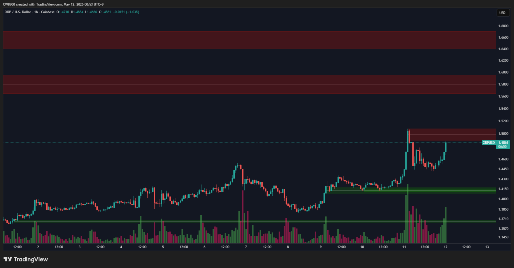Screen dimensions: 514x268
Task: Click the 1.6200 price axis label
Action: coord(503,60)
